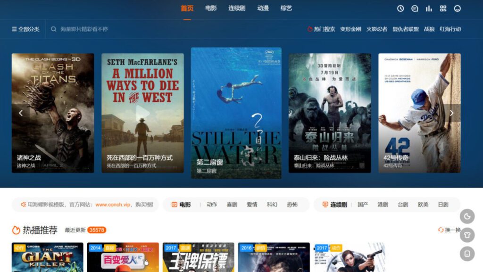
Task: Select the 科幻 movie genre link
Action: coord(272,205)
